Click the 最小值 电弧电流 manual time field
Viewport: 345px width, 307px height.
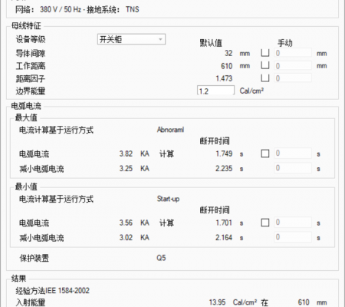click(293, 223)
